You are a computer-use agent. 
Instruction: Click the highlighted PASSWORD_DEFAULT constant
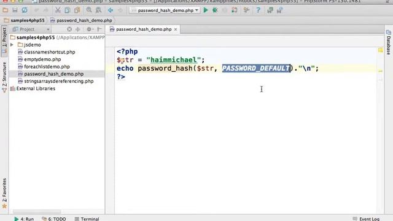coord(256,68)
